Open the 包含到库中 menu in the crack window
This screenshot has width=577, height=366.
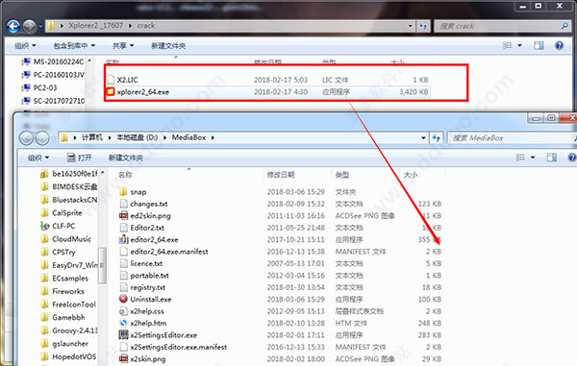click(74, 45)
